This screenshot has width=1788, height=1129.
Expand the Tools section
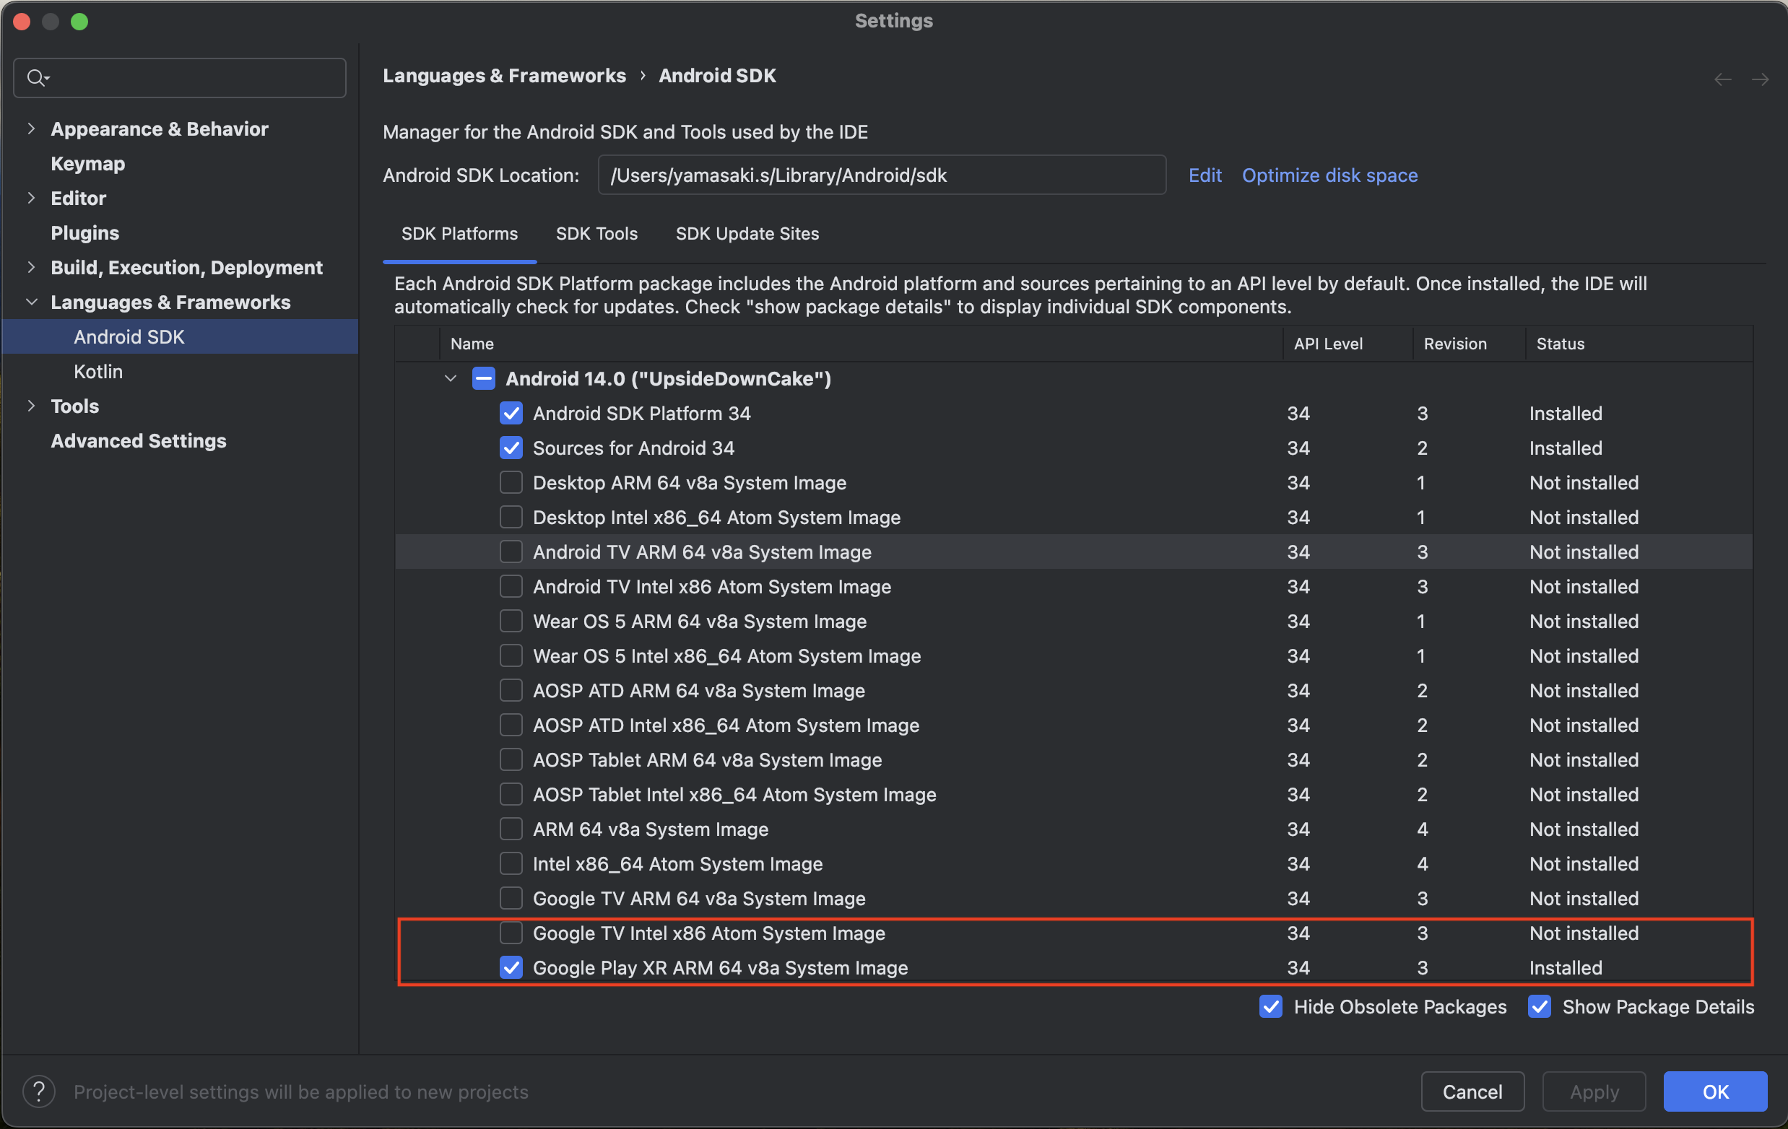click(31, 405)
